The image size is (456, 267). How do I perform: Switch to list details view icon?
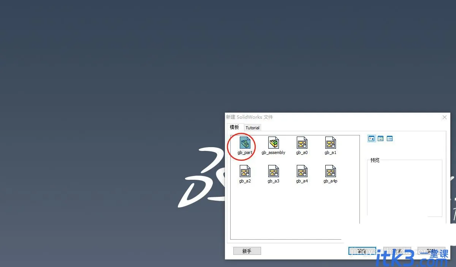click(389, 138)
